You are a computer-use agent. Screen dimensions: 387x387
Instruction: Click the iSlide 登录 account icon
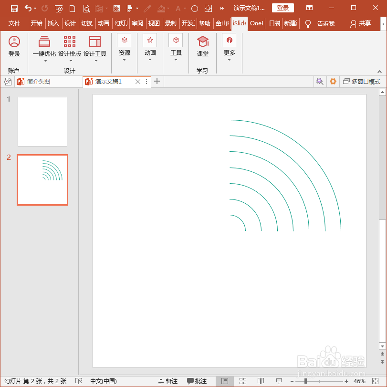(x=14, y=46)
